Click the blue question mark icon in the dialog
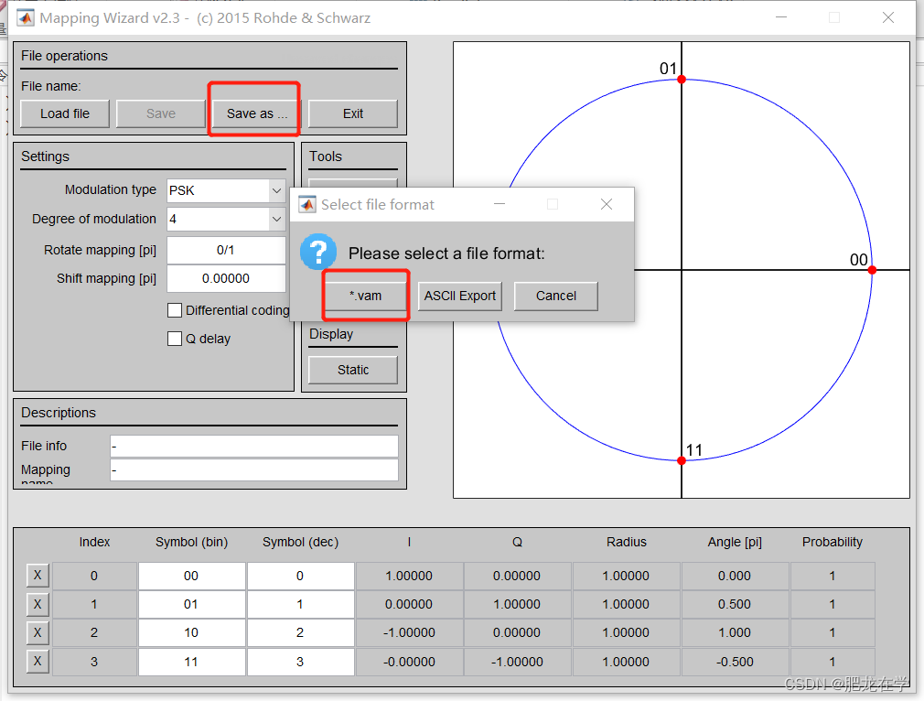 coord(317,252)
